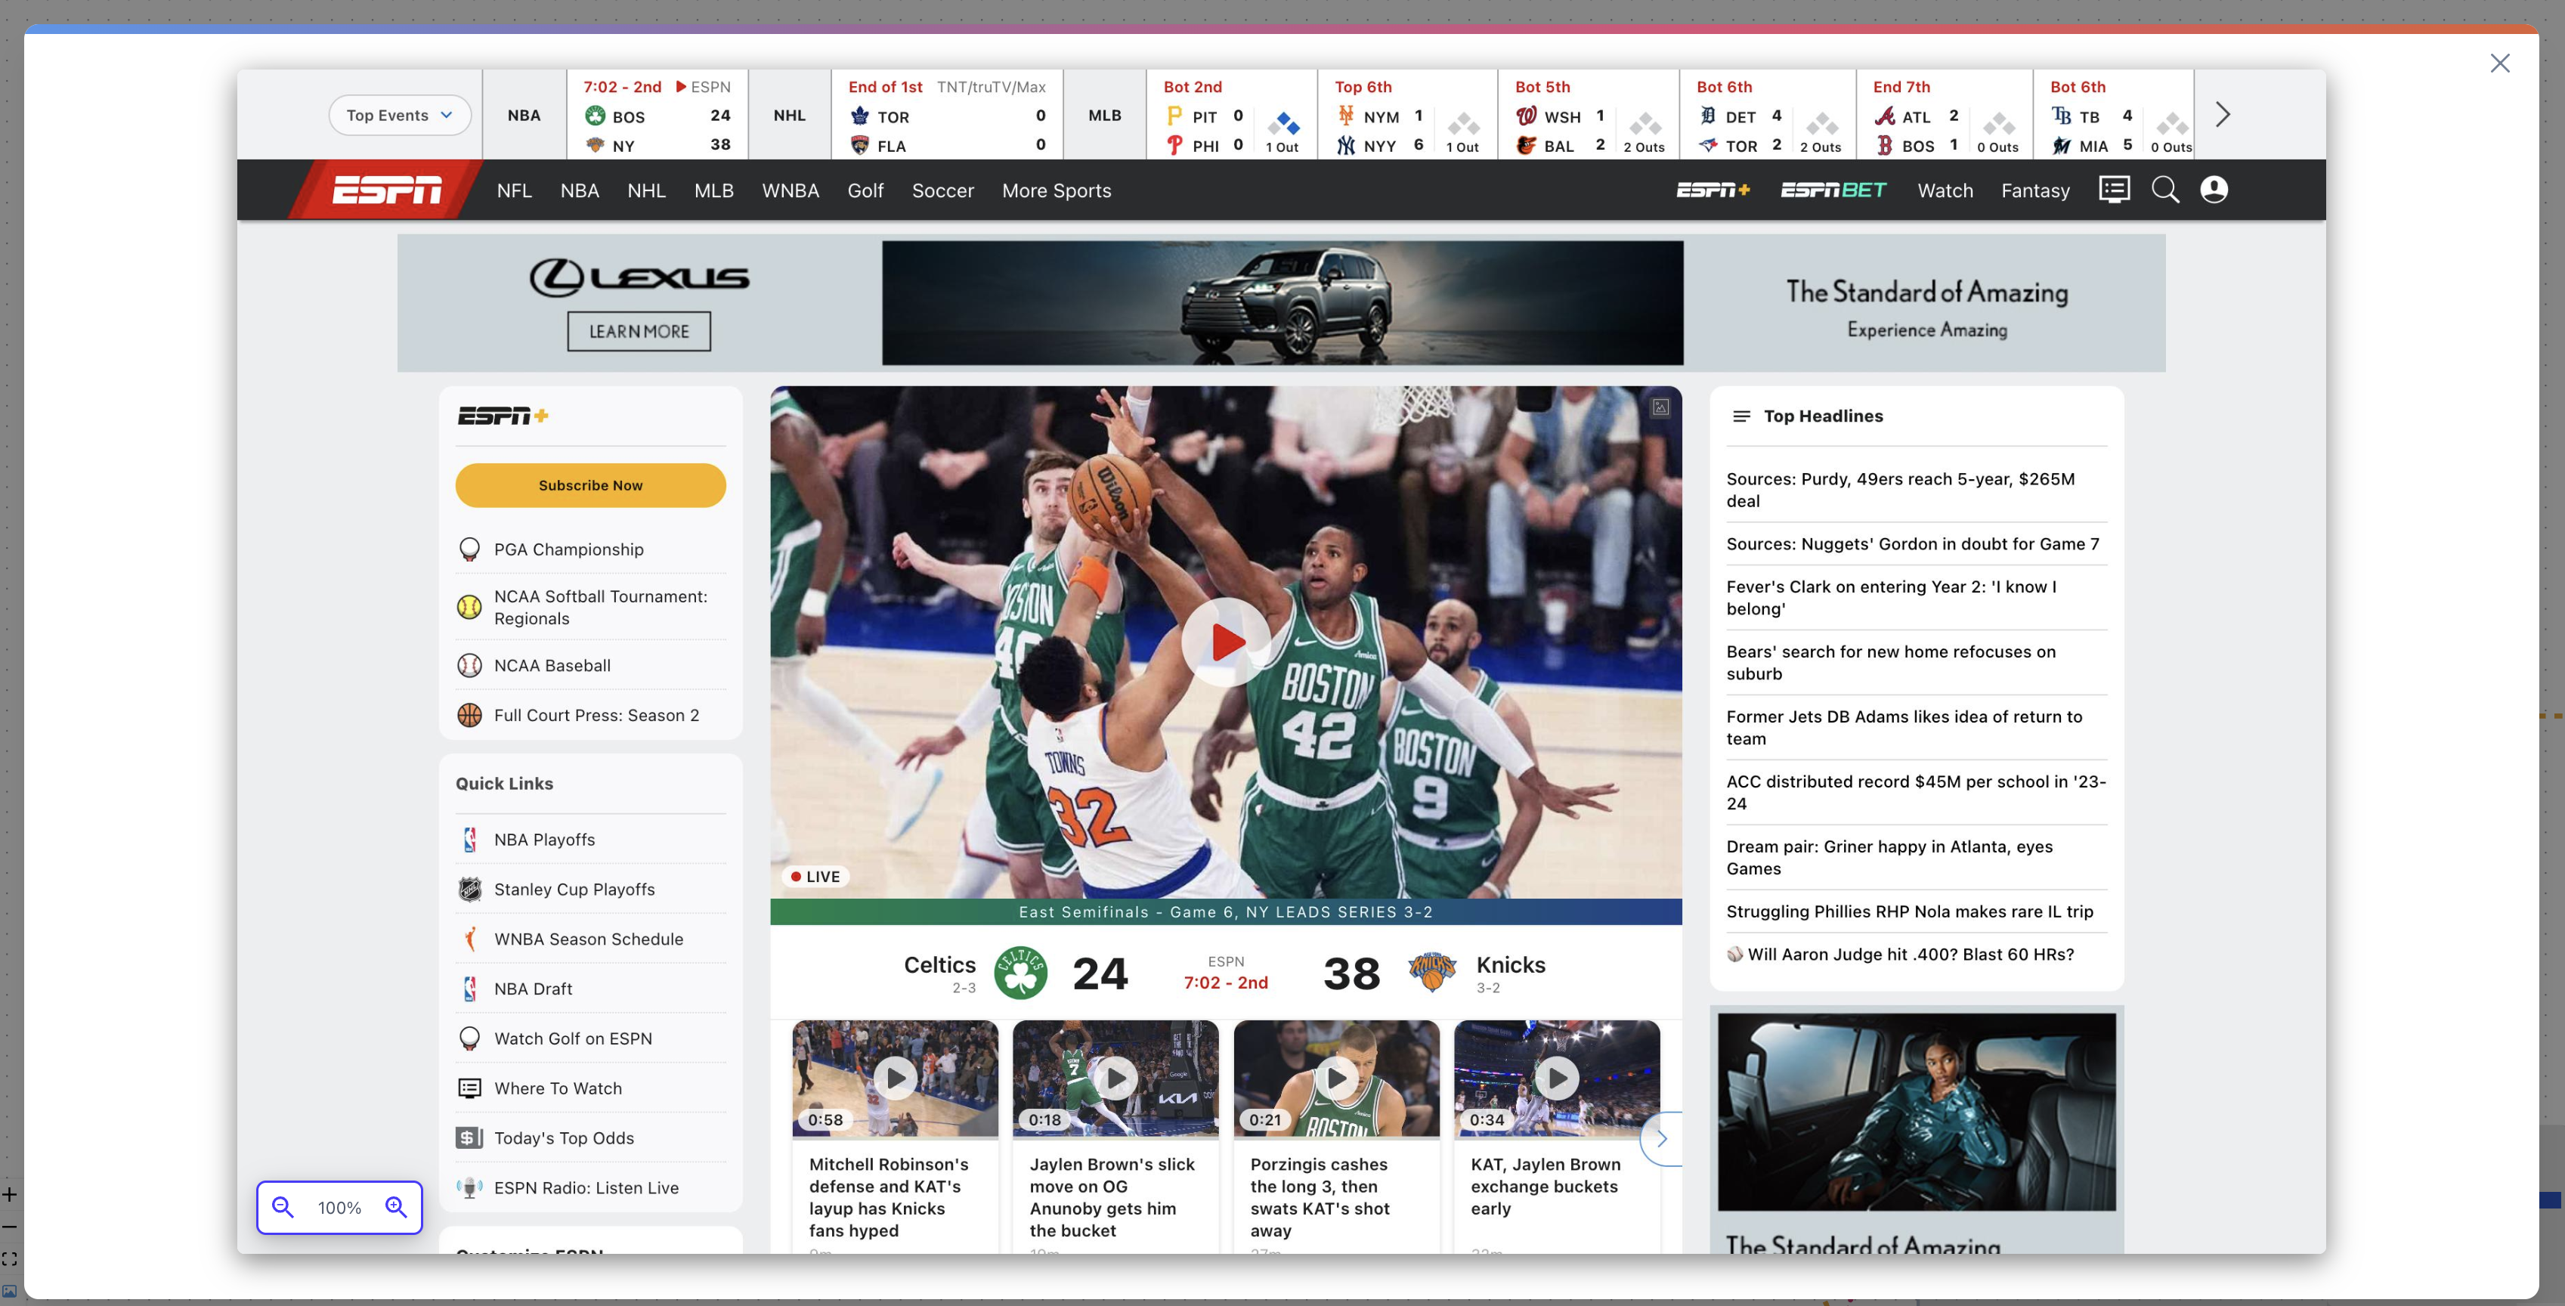Open the More Sports menu
The image size is (2565, 1306).
[x=1056, y=190]
